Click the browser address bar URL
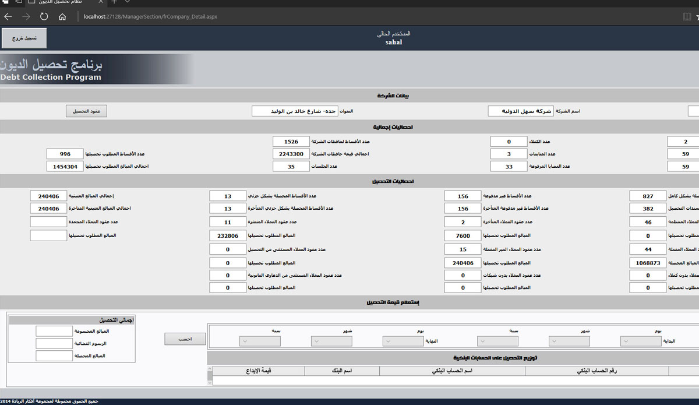Image resolution: width=699 pixels, height=405 pixels. click(x=150, y=17)
